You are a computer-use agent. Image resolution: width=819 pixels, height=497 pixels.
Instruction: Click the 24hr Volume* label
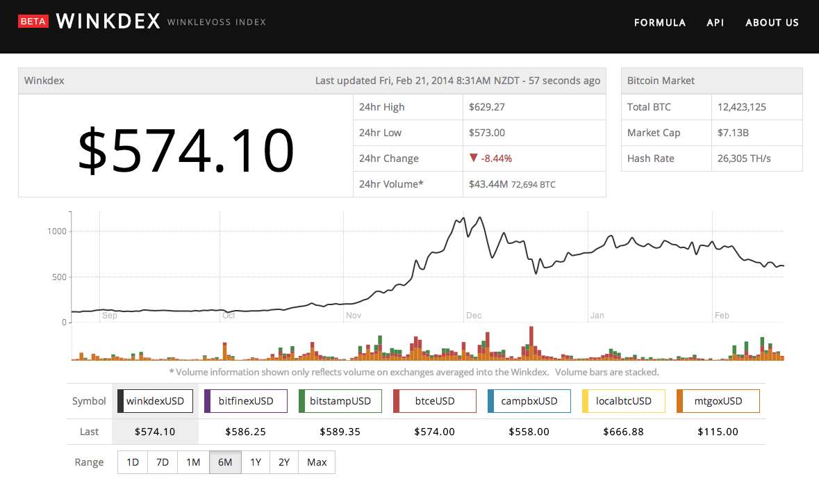click(391, 184)
